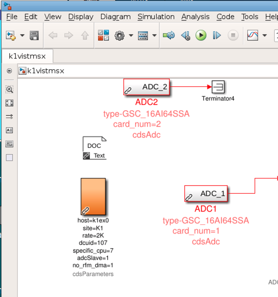This screenshot has width=278, height=297.
Task: Expand the New Model dropdown arrow
Action: (x=22, y=36)
